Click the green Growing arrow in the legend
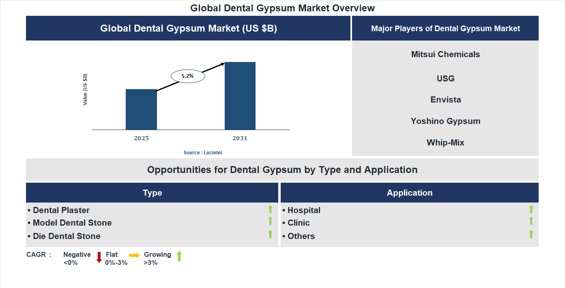 coord(179,257)
